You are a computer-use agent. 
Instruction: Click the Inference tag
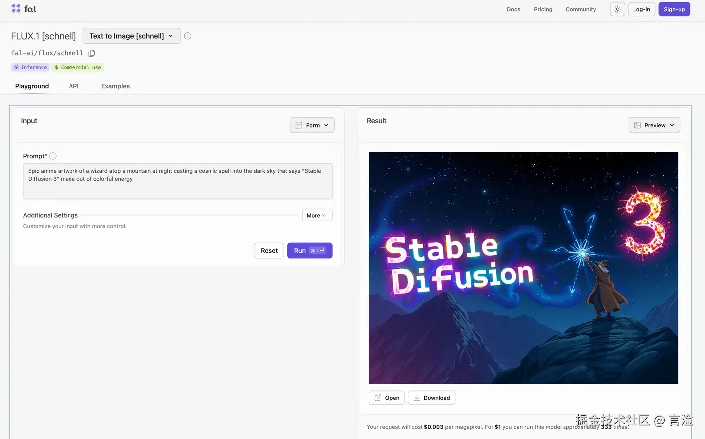(30, 67)
